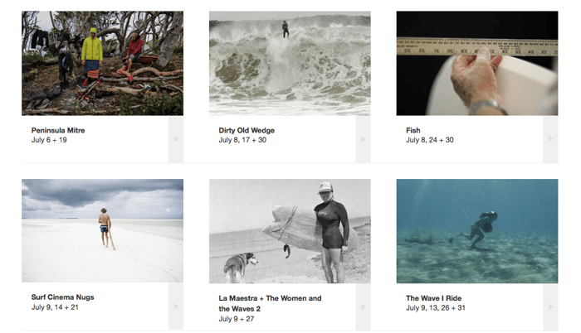Open the Peninsula Mitre campfire thumbnail
This screenshot has height=333, width=581.
(102, 63)
